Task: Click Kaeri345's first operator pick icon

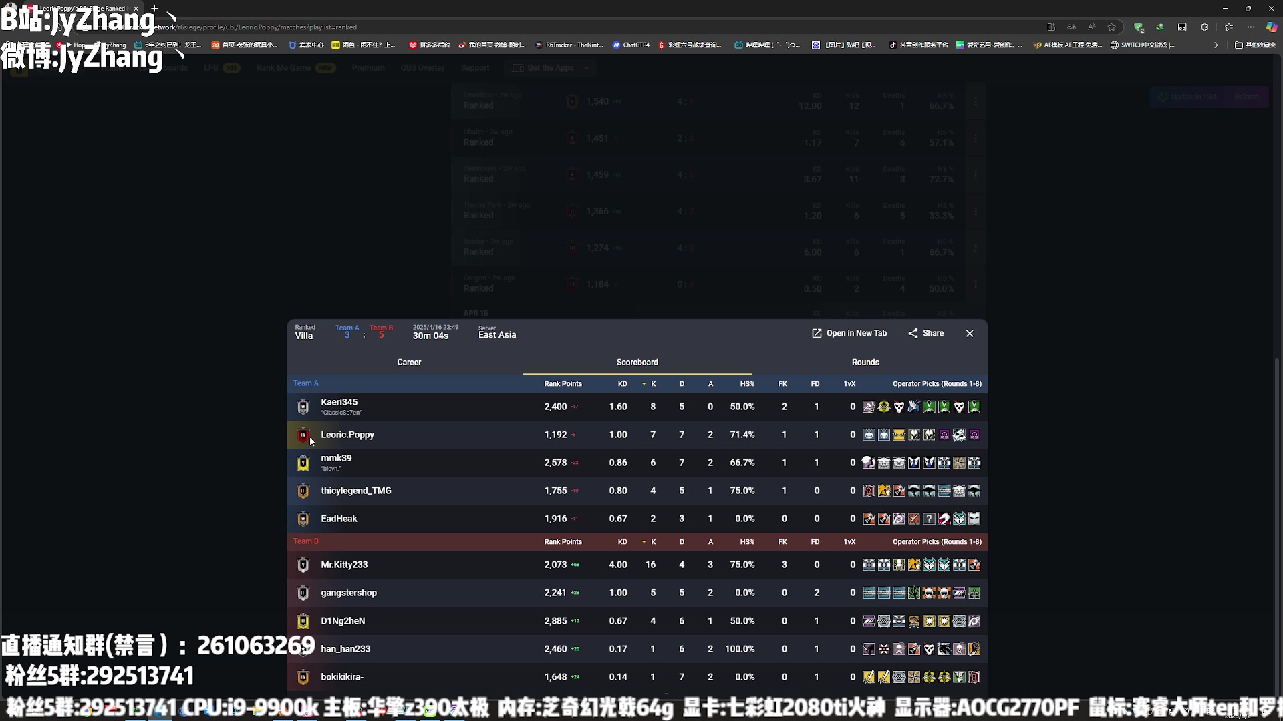Action: tap(869, 407)
